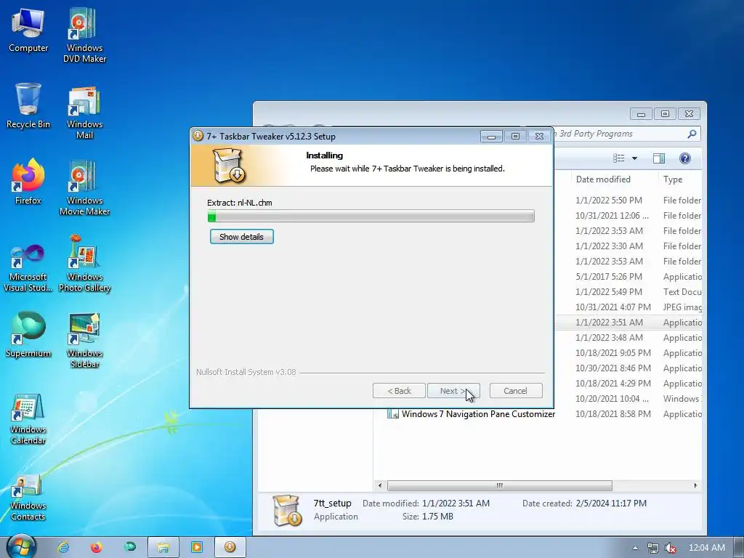Select the row dated 10/18/2021 9:05 PM
744x558 pixels.
point(628,353)
